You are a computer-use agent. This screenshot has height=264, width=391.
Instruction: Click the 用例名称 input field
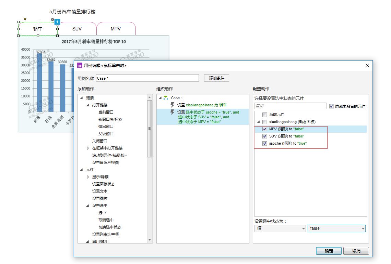[x=147, y=78]
